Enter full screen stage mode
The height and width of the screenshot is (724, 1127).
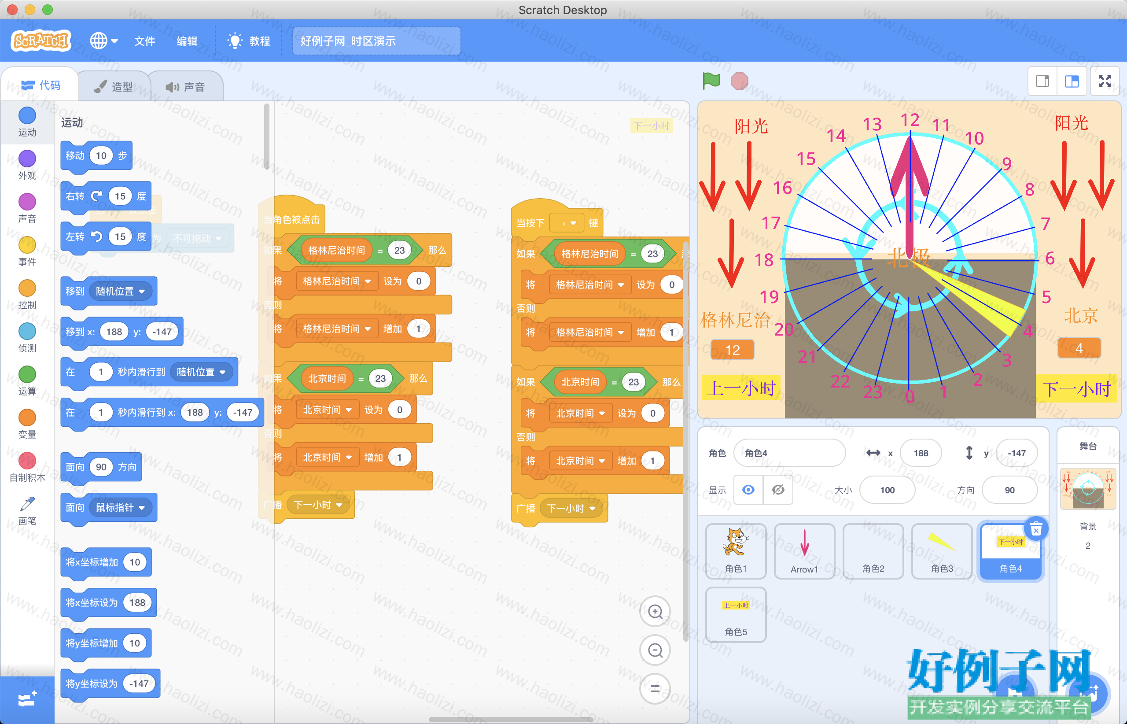coord(1105,81)
